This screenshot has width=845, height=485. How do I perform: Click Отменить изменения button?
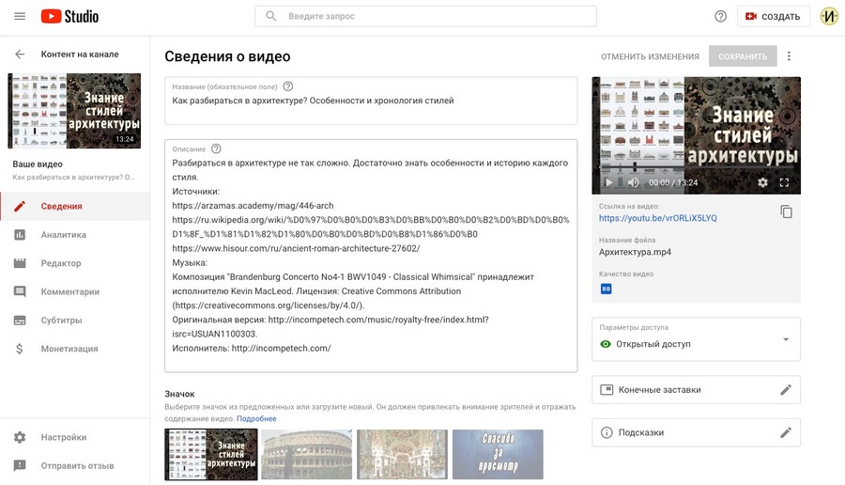point(650,56)
